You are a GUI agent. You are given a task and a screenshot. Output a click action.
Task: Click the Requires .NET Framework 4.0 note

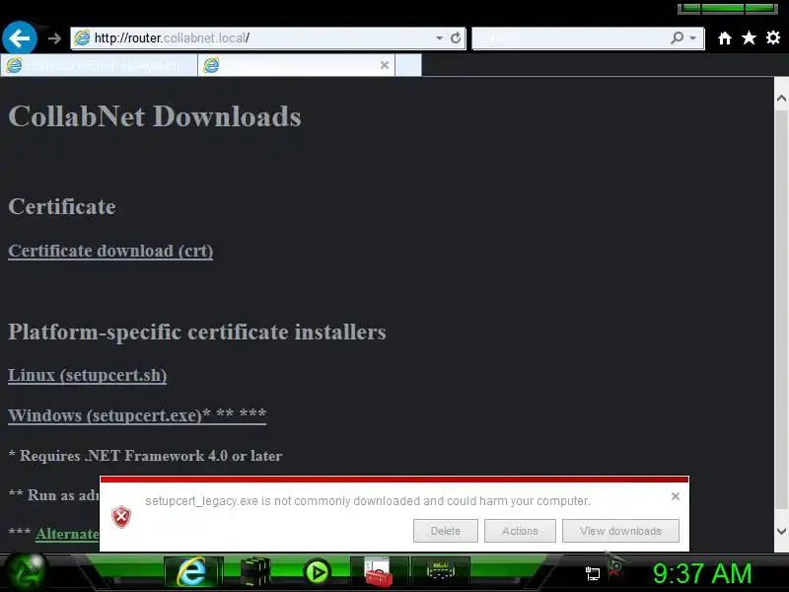[x=145, y=456]
